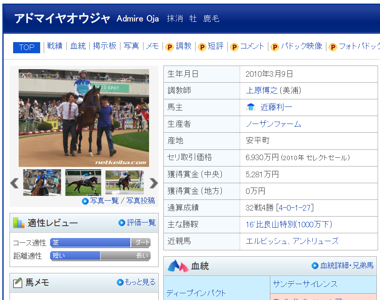Click the premium P icon beside 短評
Screen dimensions: 380x300
(x=202, y=47)
